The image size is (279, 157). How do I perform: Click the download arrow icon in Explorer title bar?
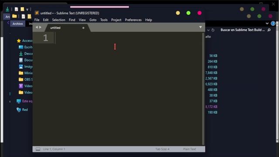click(x=7, y=9)
